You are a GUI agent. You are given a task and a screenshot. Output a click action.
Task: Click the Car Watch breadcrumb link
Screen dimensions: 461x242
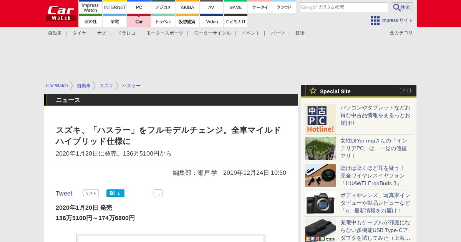[57, 86]
